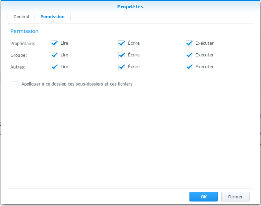
Task: Click the Groupe row label
Action: click(x=19, y=55)
